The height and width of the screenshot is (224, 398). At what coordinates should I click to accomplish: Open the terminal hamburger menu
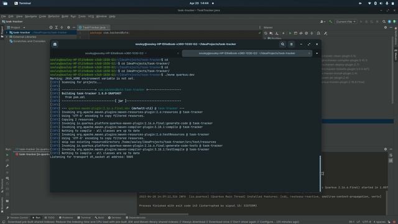(x=292, y=44)
